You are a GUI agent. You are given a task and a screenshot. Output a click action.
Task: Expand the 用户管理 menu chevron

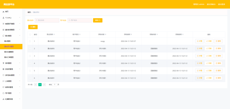pos(20,93)
